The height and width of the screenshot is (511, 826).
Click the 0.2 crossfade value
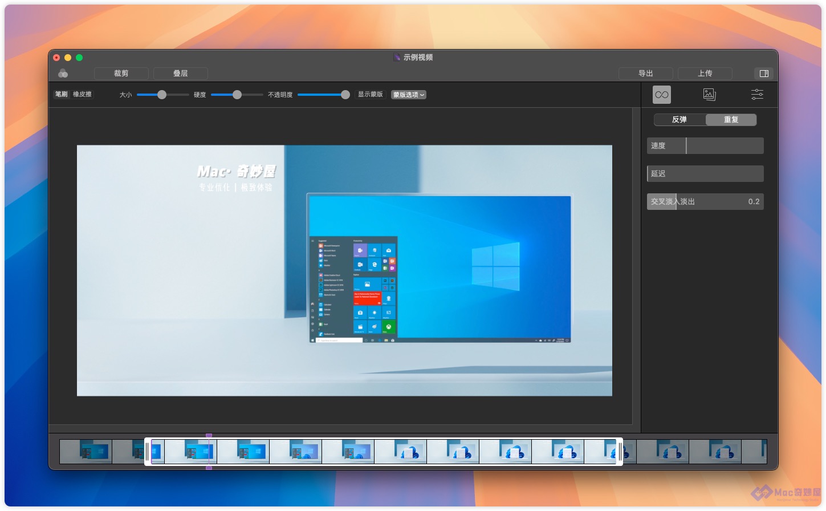754,202
